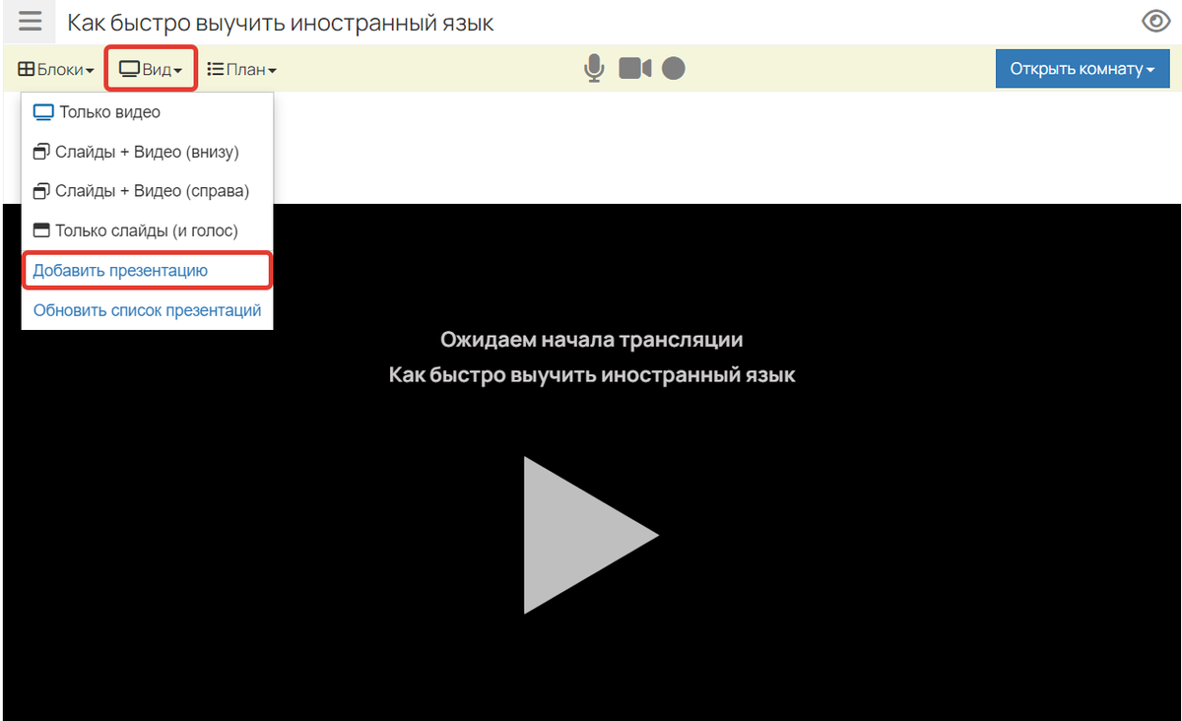Click the Открыть комнату button label
The height and width of the screenshot is (721, 1182).
coord(1075,69)
